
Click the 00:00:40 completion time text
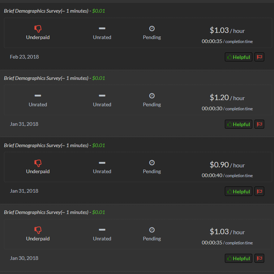(x=212, y=176)
